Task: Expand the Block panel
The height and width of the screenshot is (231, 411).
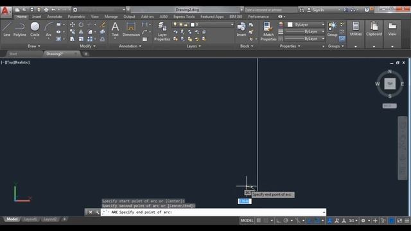Action: [x=247, y=46]
